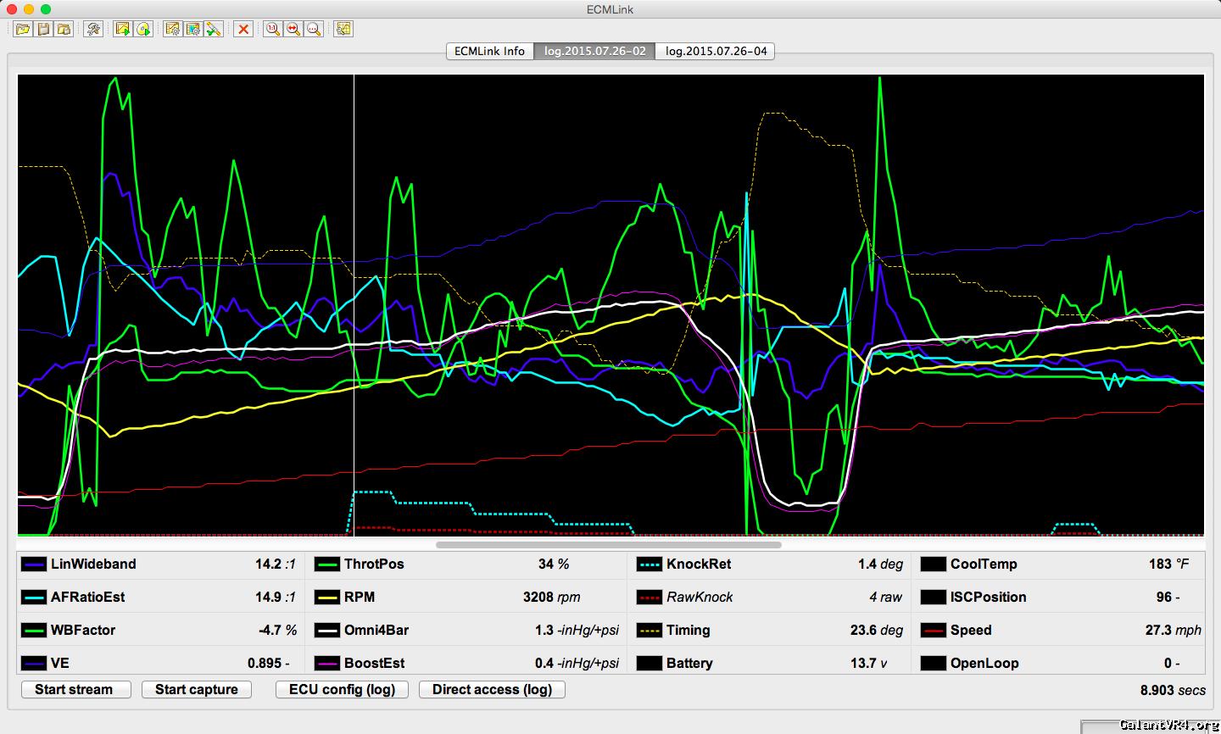Open Direct access (log)
1221x734 pixels.
pos(492,689)
